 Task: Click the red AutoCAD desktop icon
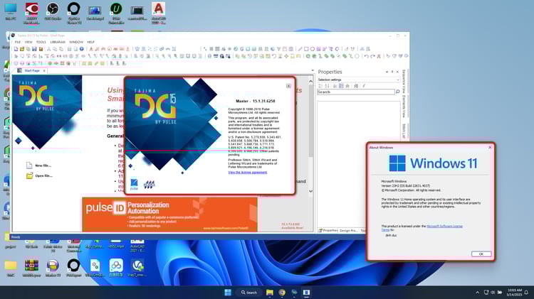(x=158, y=13)
